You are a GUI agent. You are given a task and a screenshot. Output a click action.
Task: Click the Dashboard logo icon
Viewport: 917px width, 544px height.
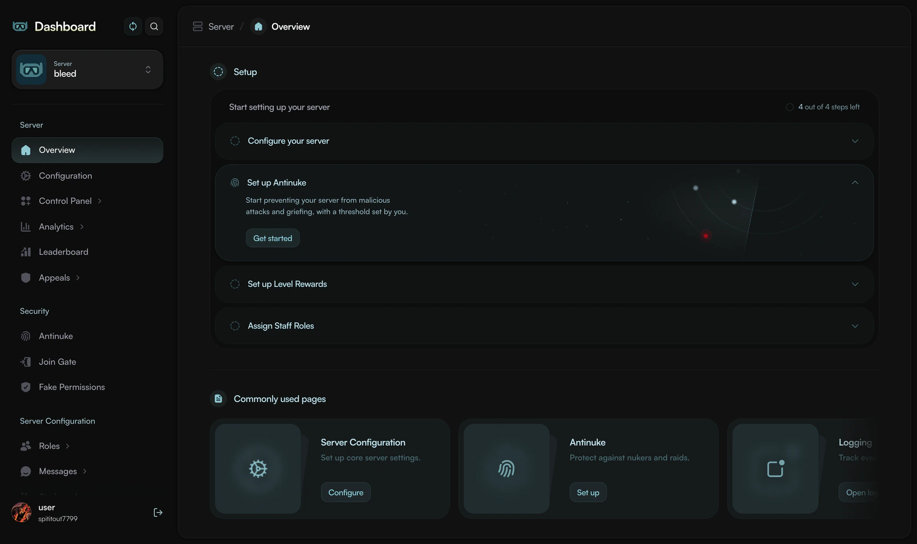coord(20,26)
